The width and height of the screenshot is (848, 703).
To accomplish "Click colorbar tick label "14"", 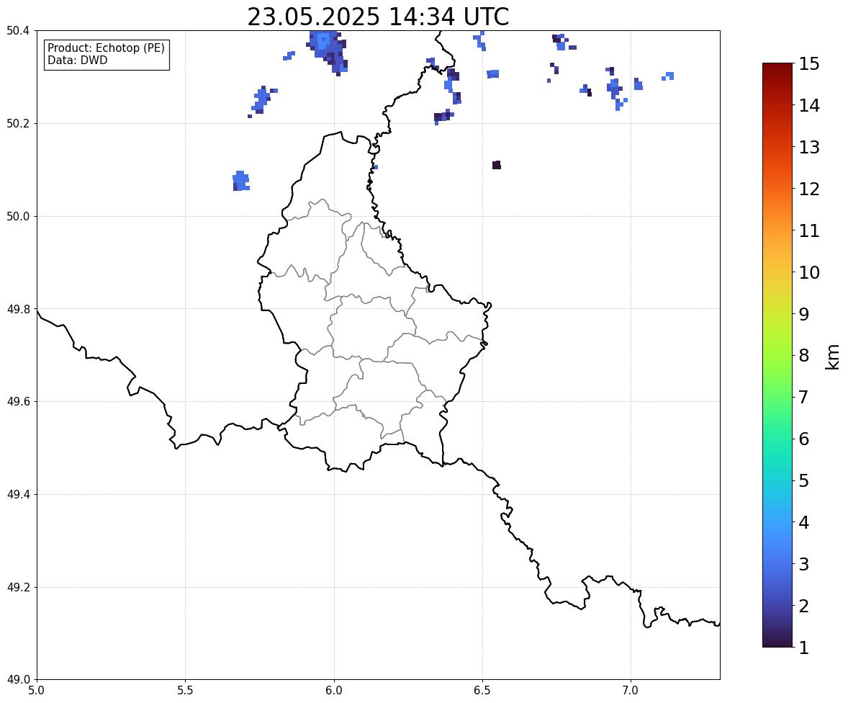I will [x=810, y=106].
